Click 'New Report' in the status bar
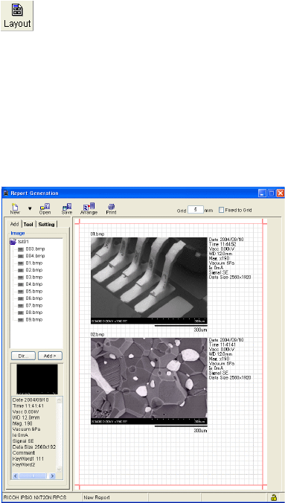 click(97, 498)
